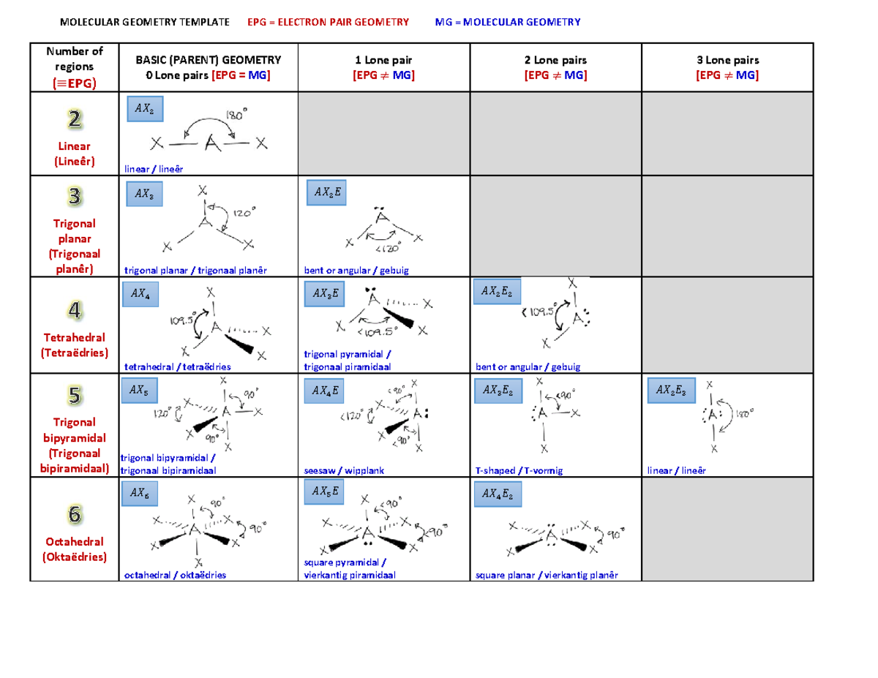Click the AX4E box in the seesaw cell
Viewport: 878px width, 678px height.
[324, 391]
